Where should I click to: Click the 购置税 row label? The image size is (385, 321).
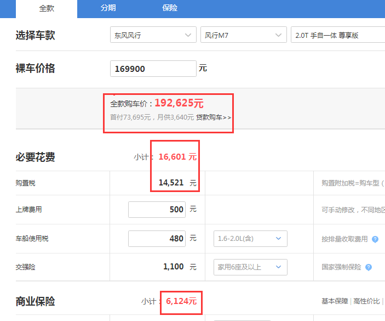26,183
